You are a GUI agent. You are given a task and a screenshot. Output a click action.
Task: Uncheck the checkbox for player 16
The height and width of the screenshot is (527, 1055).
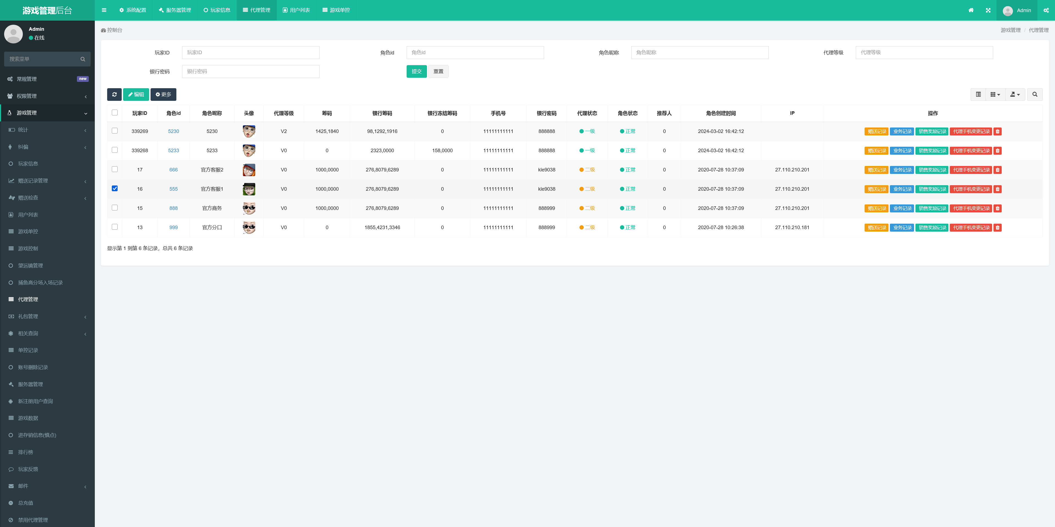click(115, 189)
